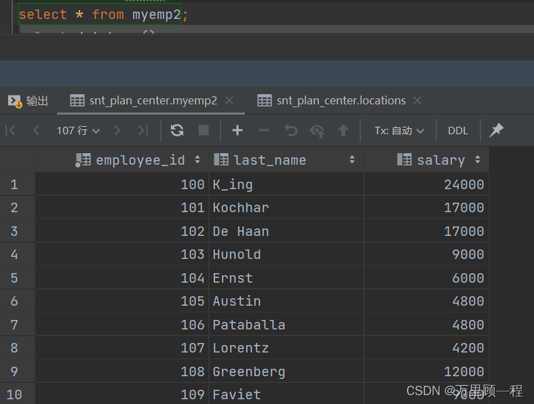Select employee_id cell 109
Screen dimensions: 534x404
pos(122,395)
